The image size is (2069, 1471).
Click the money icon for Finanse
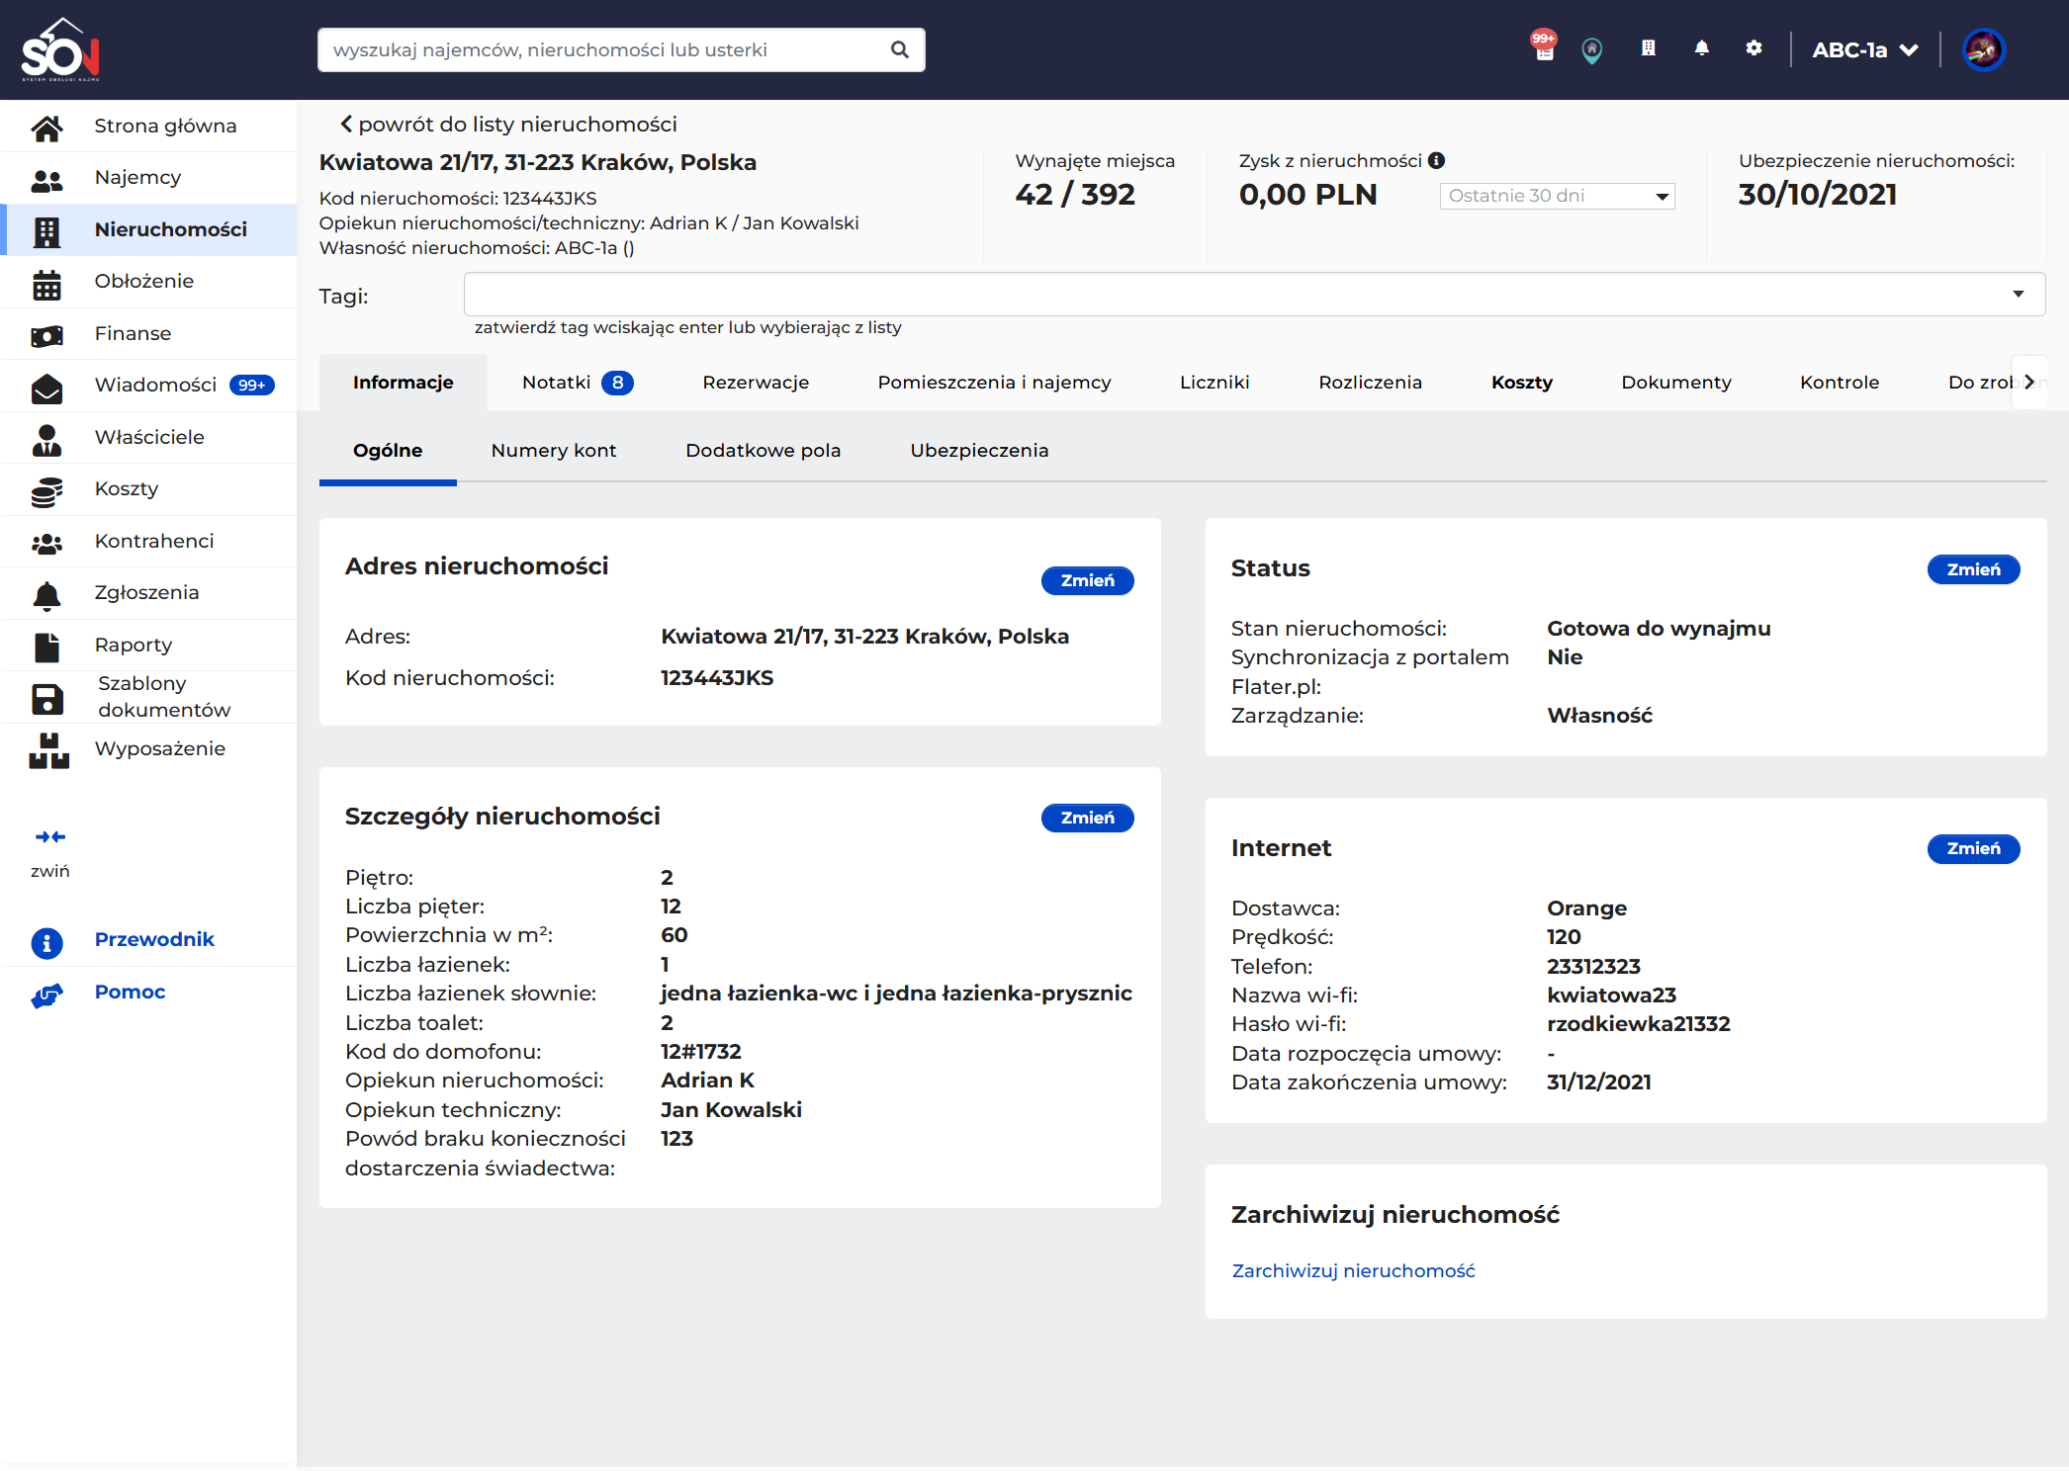coord(46,335)
